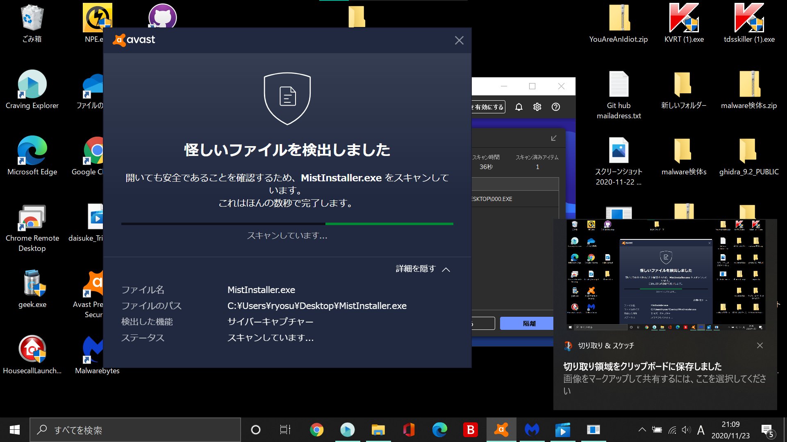
Task: Open Task View on taskbar
Action: (x=285, y=430)
